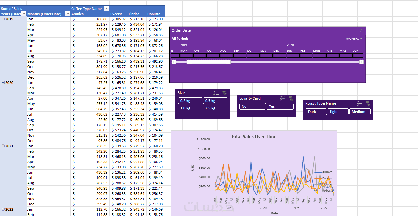
Task: Collapse the 2019 year group
Action: coord(3,19)
